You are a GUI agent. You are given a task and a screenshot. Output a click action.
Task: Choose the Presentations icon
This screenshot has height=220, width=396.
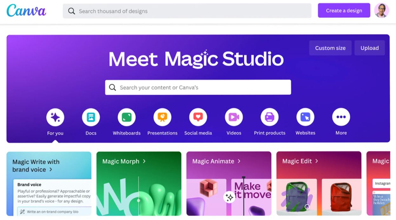coord(162,117)
